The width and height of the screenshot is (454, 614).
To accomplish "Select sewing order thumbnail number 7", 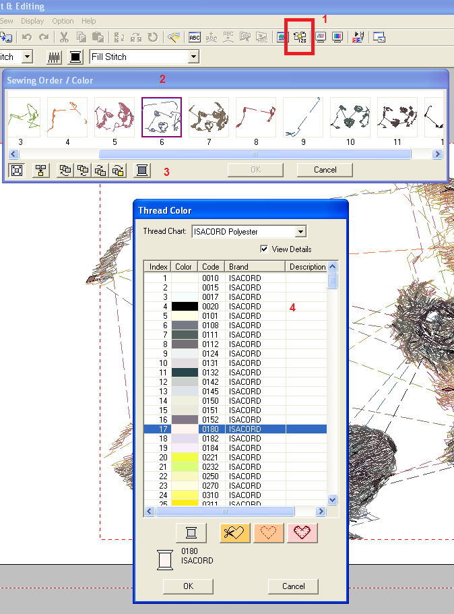I will [208, 118].
